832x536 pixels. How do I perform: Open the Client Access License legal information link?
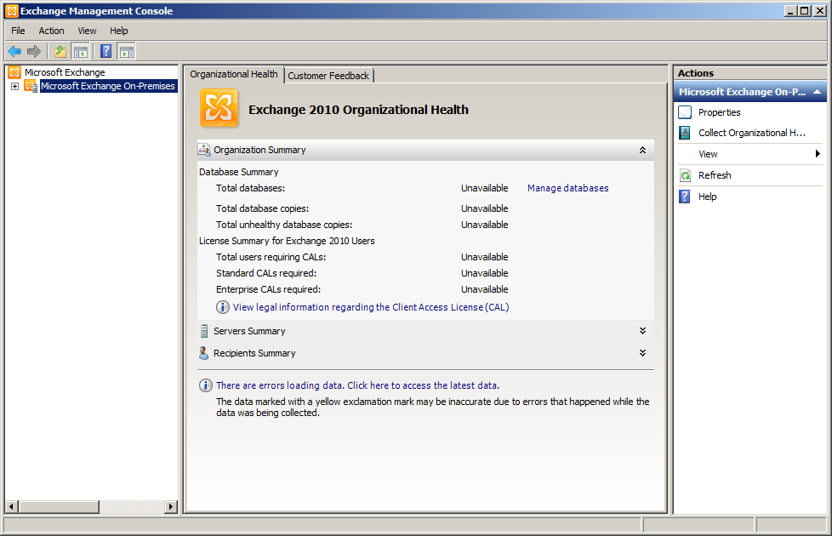[370, 307]
